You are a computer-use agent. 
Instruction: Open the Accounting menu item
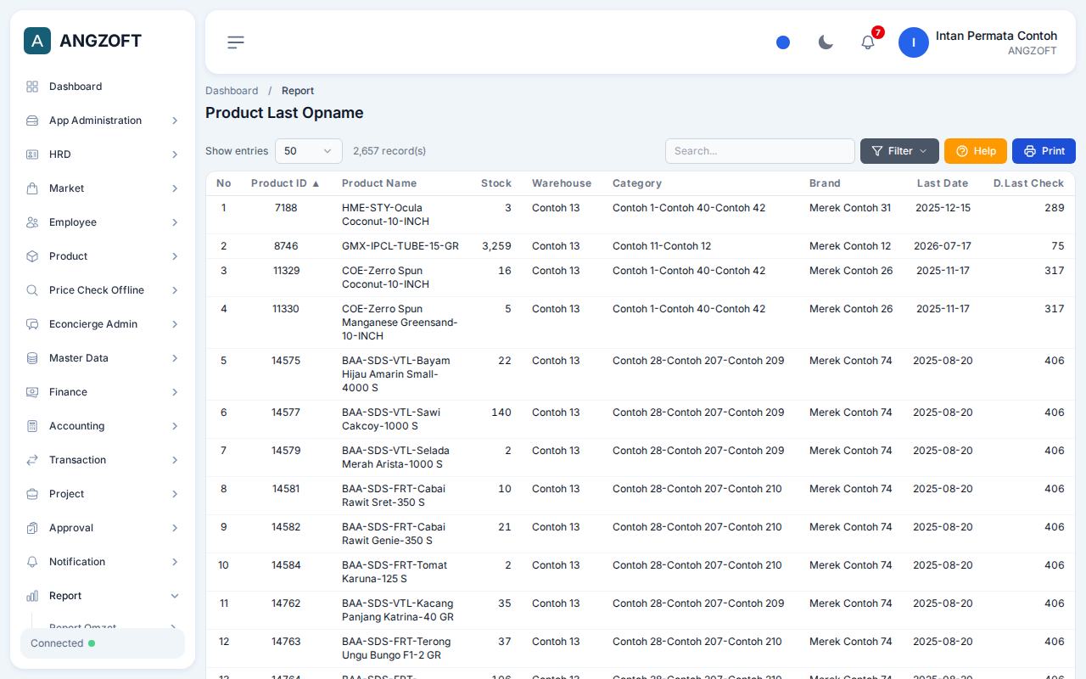tap(103, 426)
